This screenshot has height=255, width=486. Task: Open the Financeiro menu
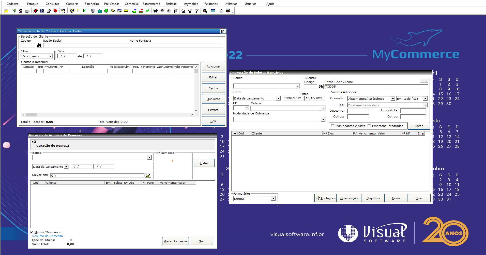92,4
